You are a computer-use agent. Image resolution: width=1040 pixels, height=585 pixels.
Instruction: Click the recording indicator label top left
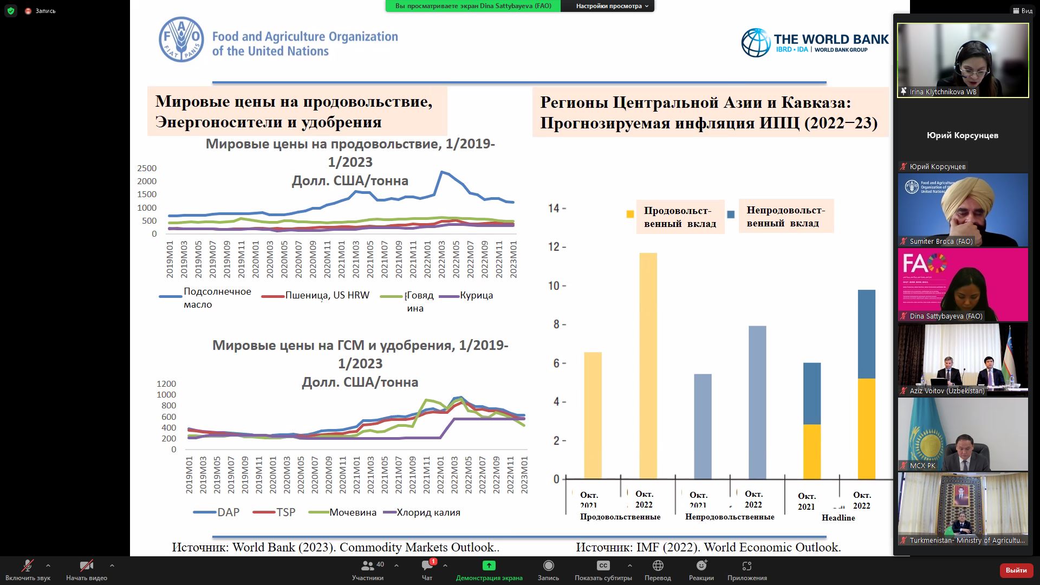click(41, 11)
